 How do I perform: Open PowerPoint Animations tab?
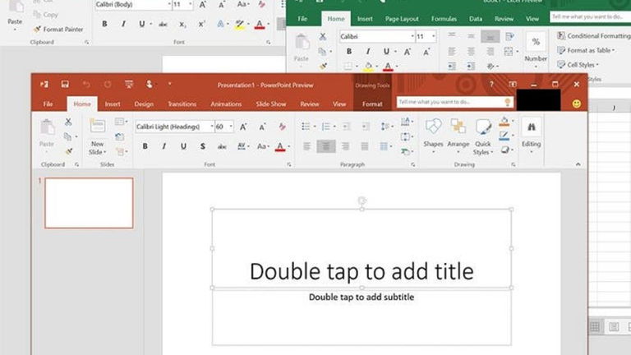(226, 104)
